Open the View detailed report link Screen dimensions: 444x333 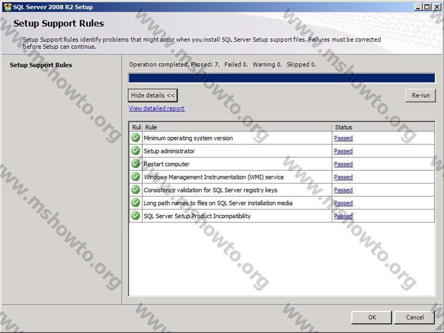[x=157, y=109]
